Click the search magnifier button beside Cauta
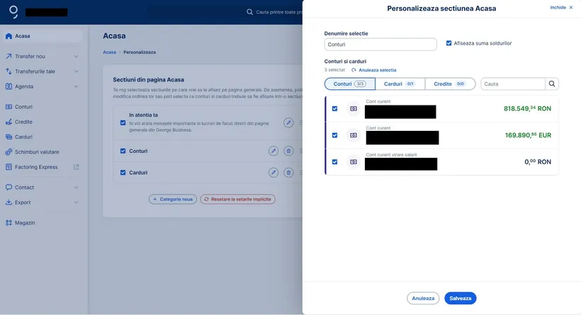Viewport: 581px width, 315px height. tap(552, 84)
